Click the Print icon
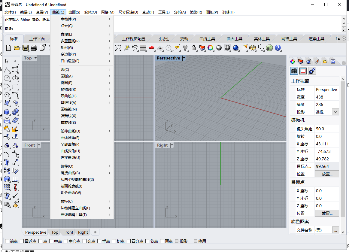The height and width of the screenshot is (252, 349). [x=34, y=48]
